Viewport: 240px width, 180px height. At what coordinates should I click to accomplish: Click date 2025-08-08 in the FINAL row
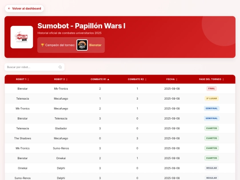(172, 88)
